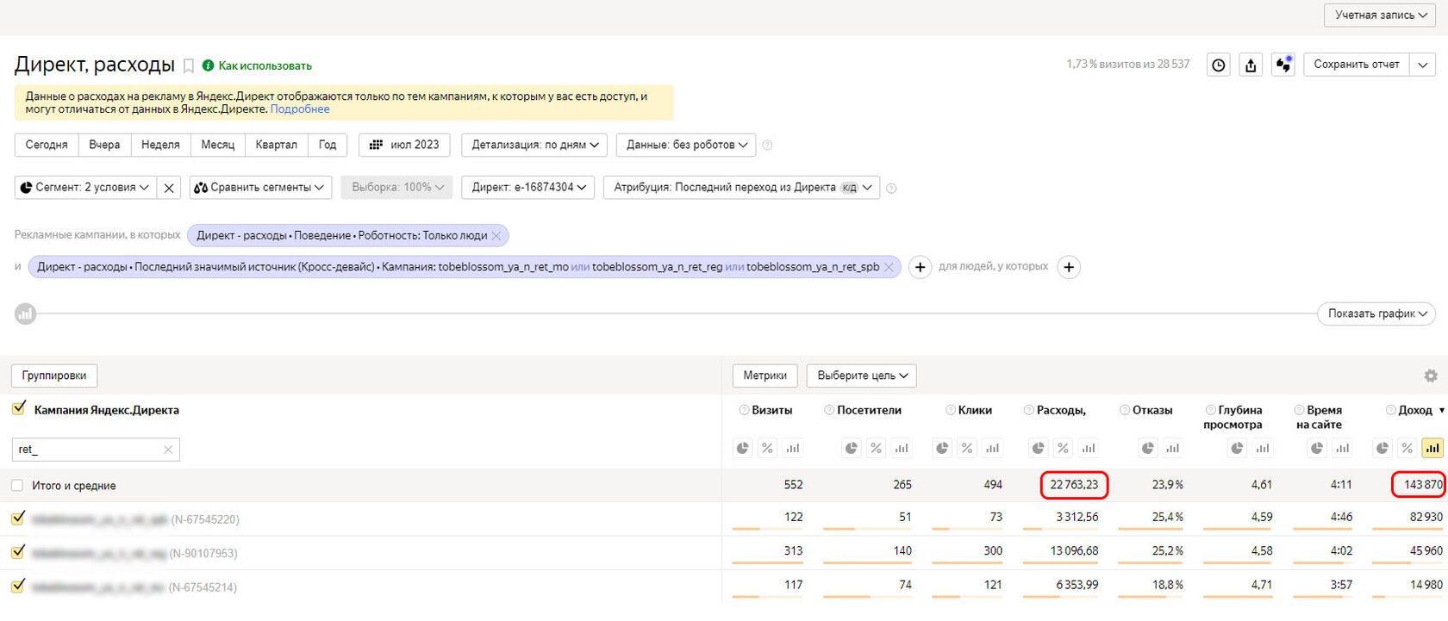
Task: Select percent icon under Визиты
Action: tap(767, 449)
